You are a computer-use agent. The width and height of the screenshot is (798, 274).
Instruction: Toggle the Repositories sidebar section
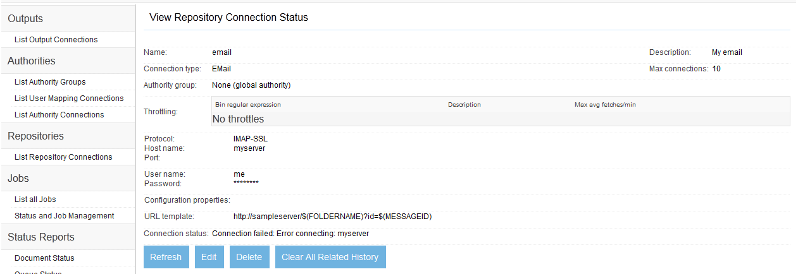(35, 136)
